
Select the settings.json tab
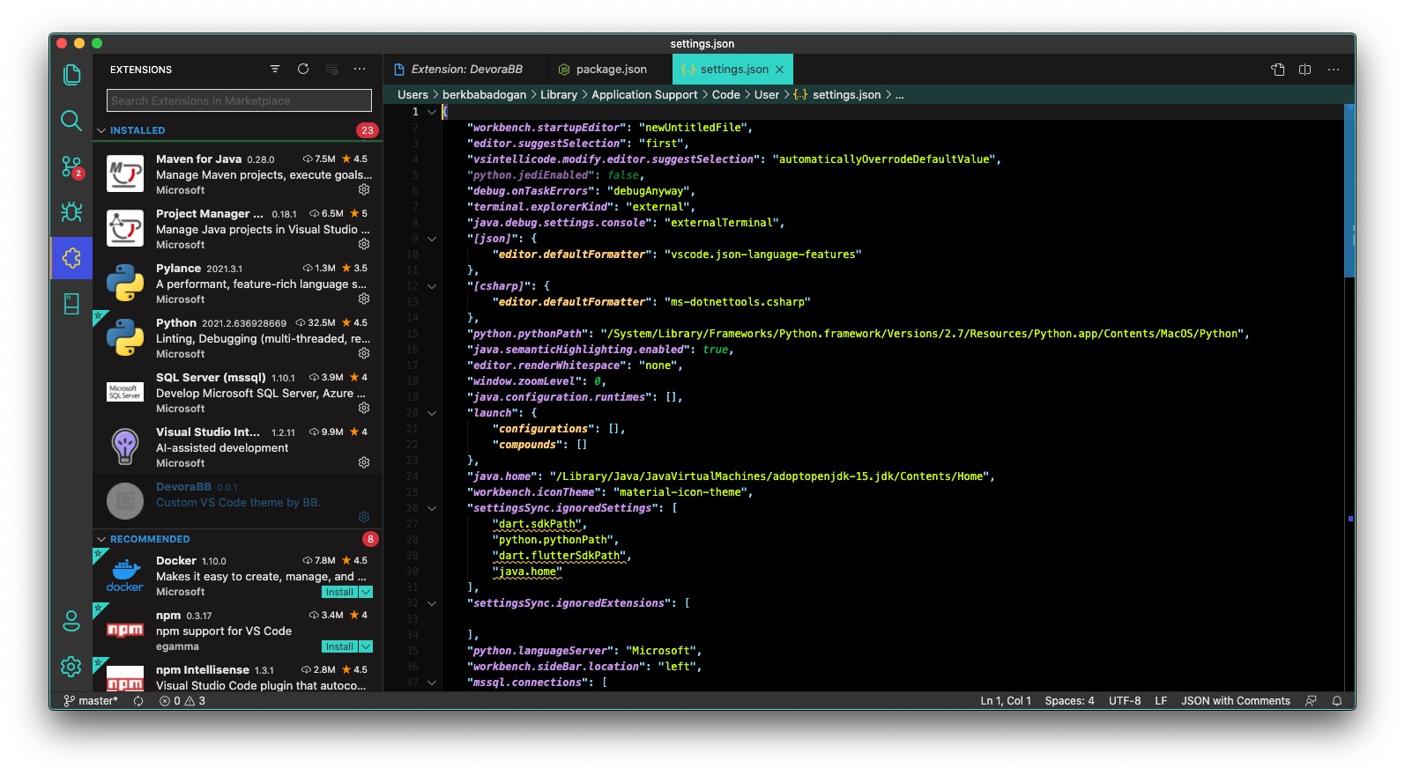[733, 70]
